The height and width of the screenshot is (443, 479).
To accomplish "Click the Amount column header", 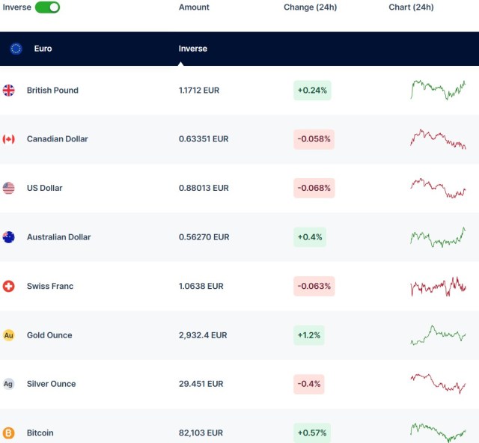I will pyautogui.click(x=194, y=7).
